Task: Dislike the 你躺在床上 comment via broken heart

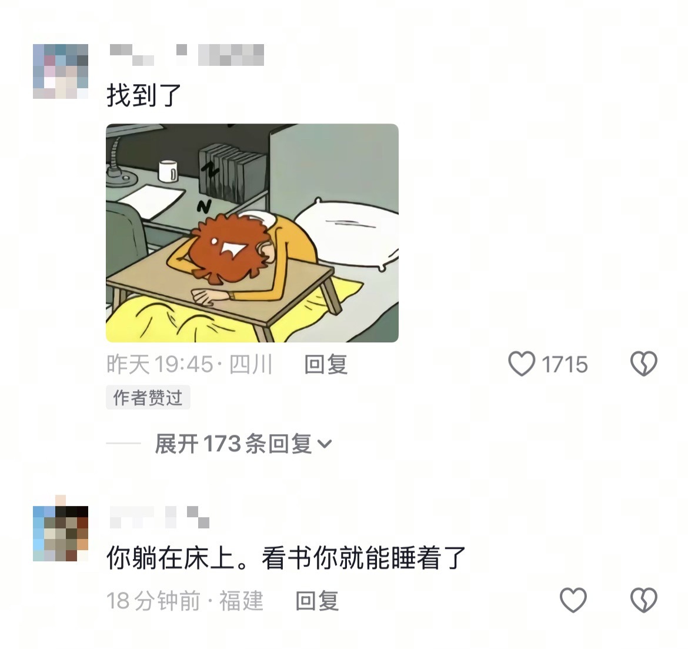Action: click(x=644, y=600)
